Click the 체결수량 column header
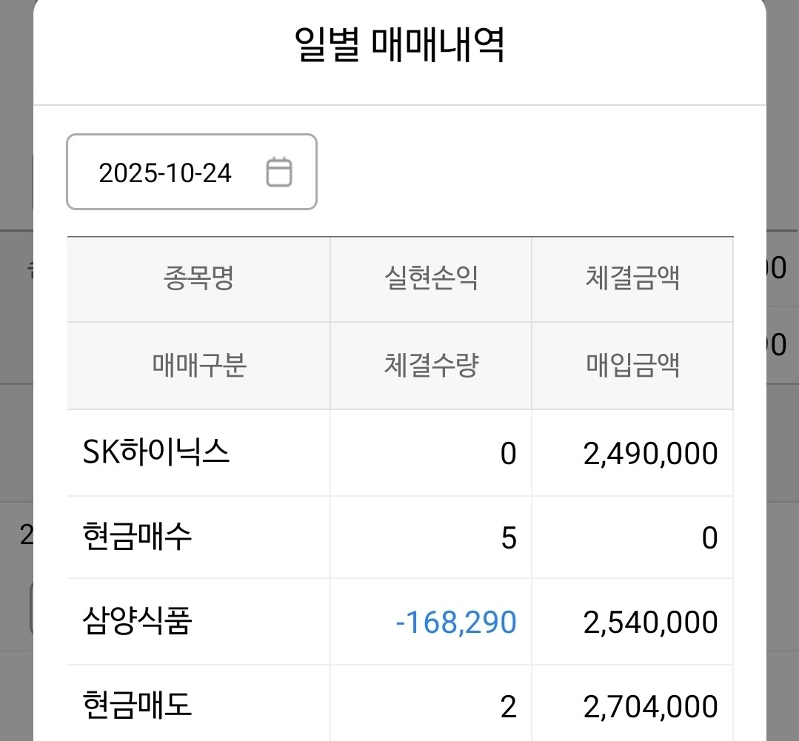799x741 pixels. click(x=431, y=366)
